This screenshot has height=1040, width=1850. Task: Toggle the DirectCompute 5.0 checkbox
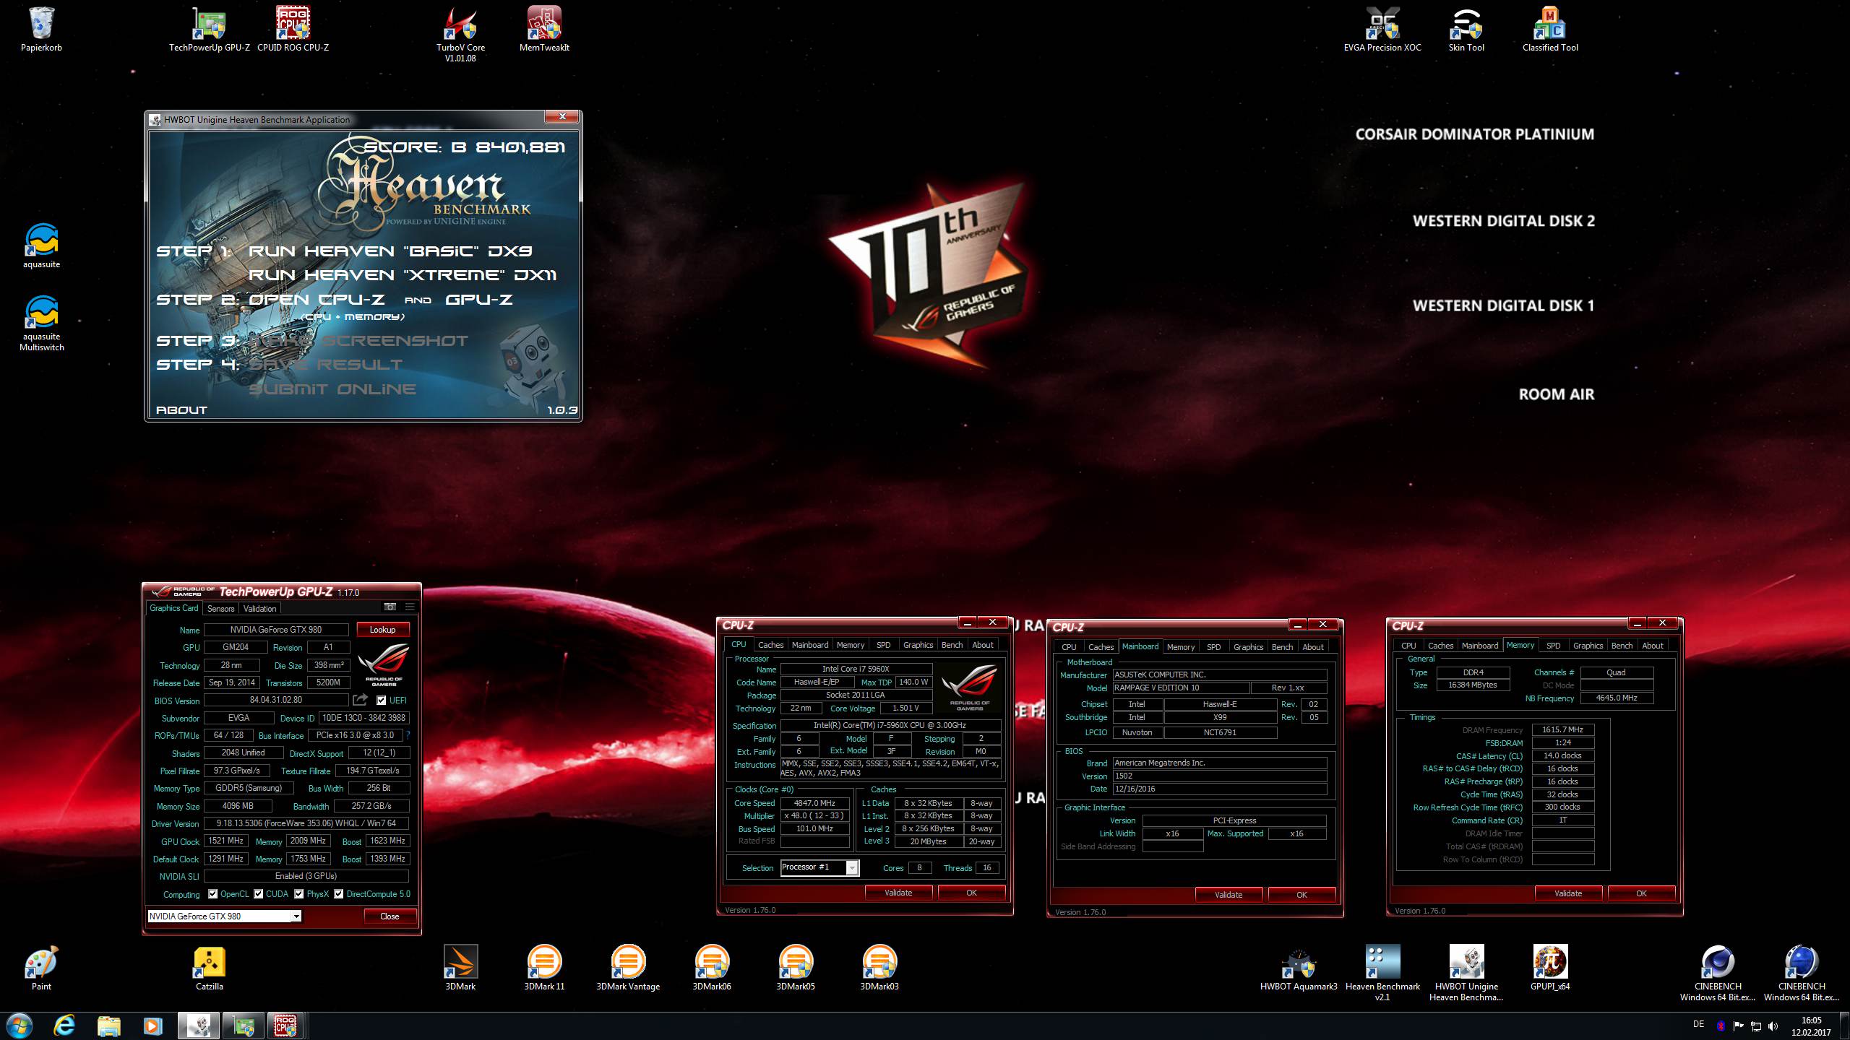tap(338, 894)
